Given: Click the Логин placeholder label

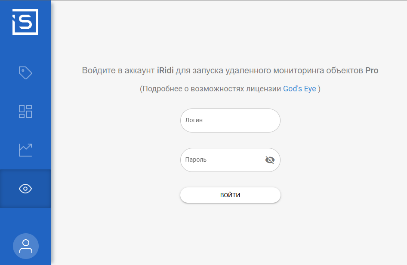Looking at the screenshot, I should pos(194,120).
